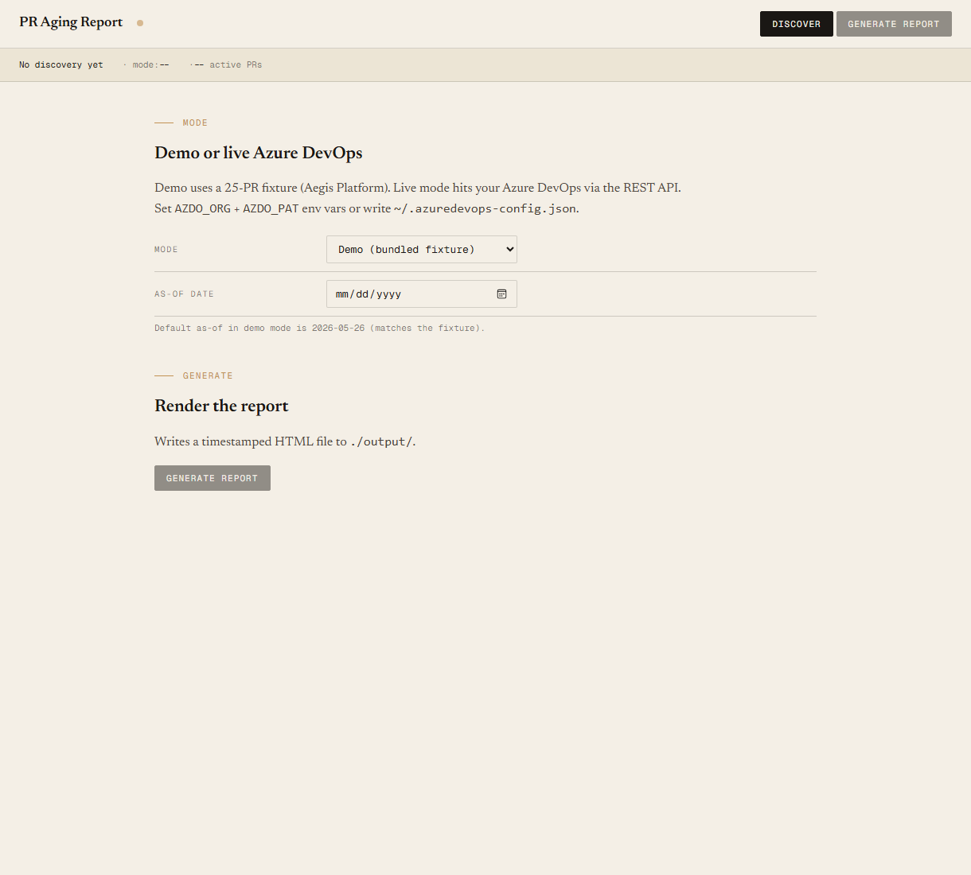The width and height of the screenshot is (971, 875).
Task: Click Generate Report in the top header
Action: click(894, 24)
